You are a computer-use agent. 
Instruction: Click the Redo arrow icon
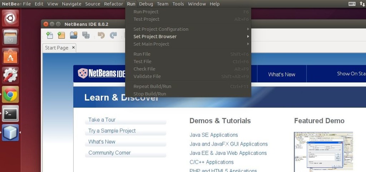[113, 35]
